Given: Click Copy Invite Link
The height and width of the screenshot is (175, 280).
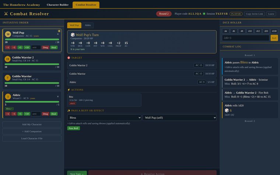Looking at the screenshot, I should tap(254, 14).
